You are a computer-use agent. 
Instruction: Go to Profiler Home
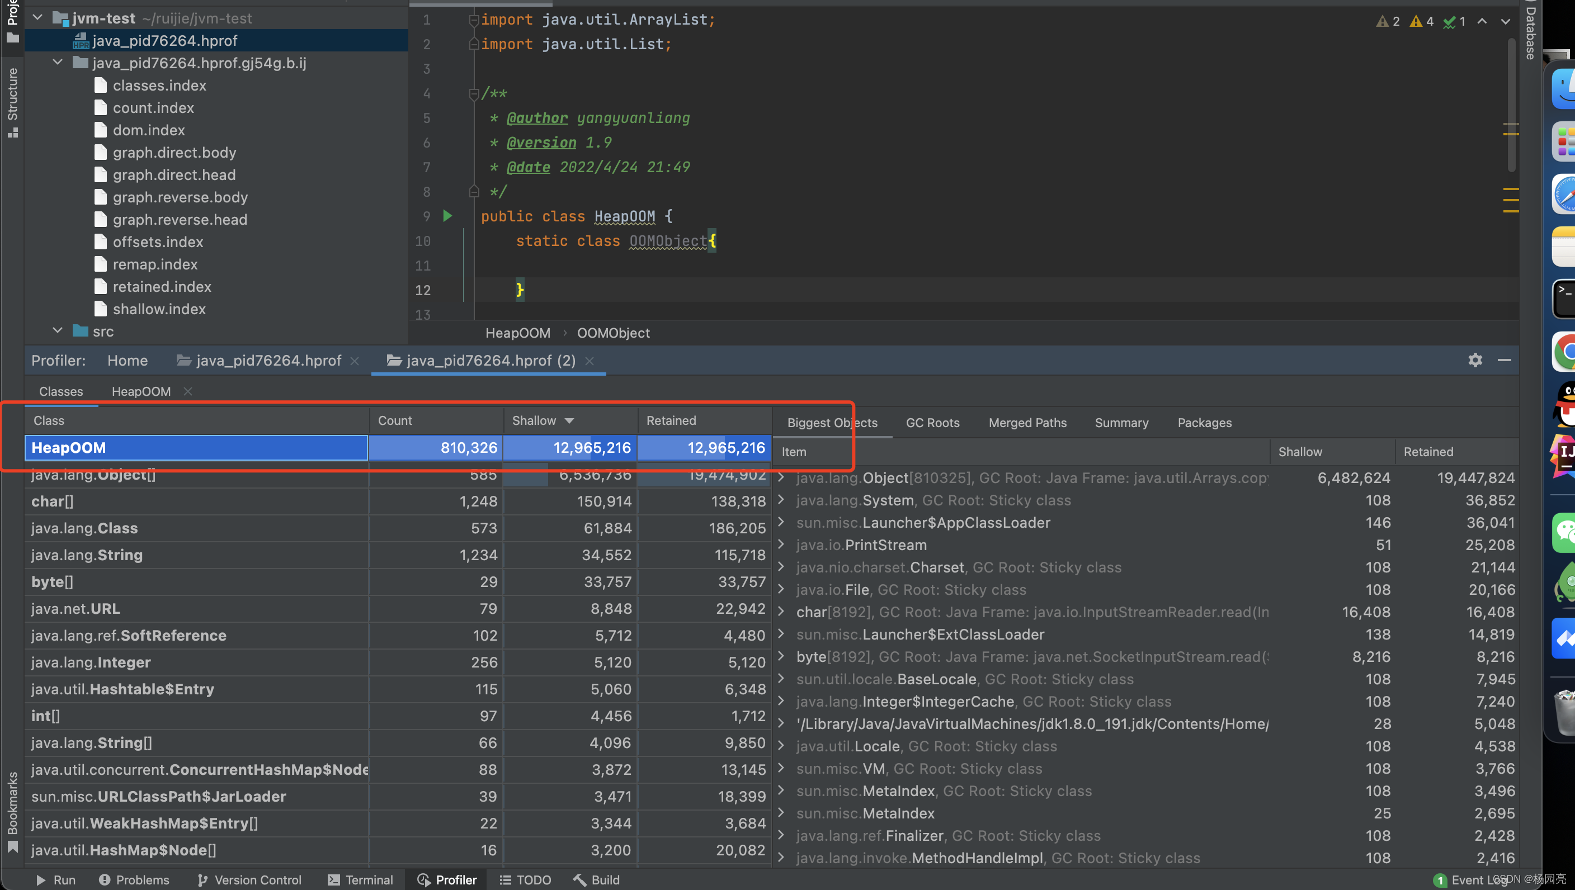point(127,361)
